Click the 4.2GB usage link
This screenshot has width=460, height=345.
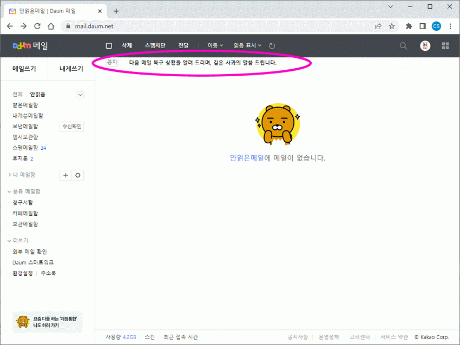click(x=129, y=337)
